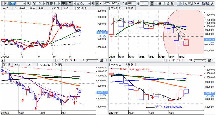The height and width of the screenshot is (115, 216).
Task: Open the folder icon in top toolbar
Action: pyautogui.click(x=203, y=3)
